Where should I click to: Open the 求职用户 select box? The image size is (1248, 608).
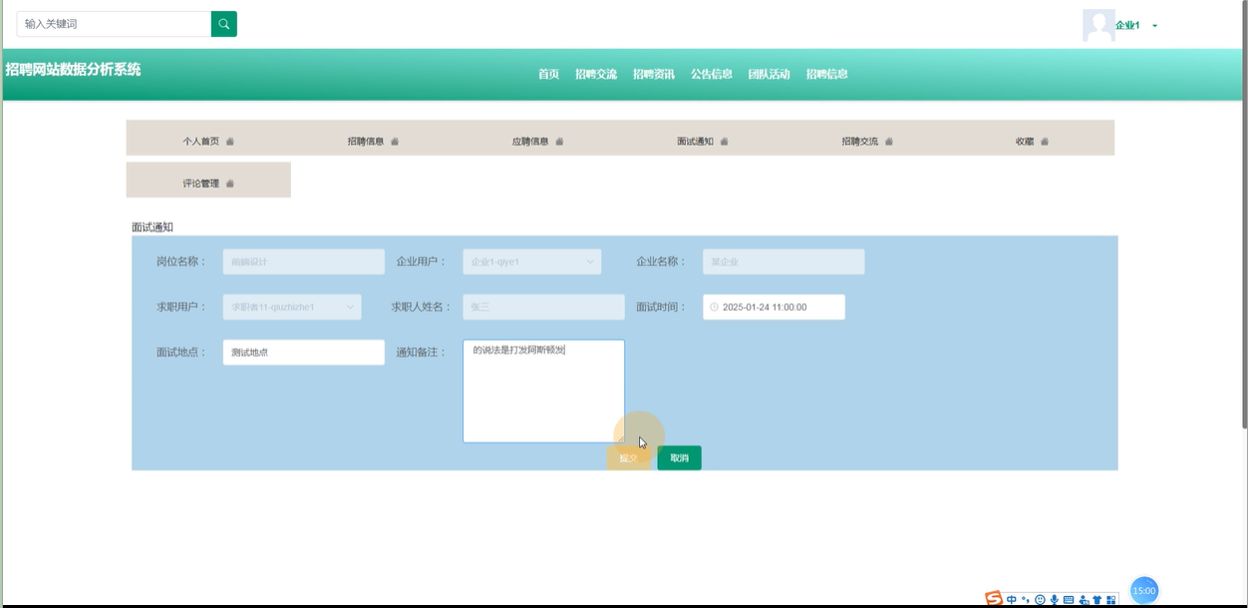tap(292, 307)
